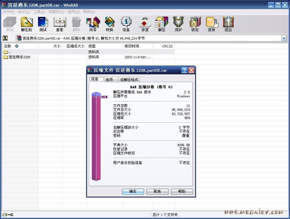290x219 pixels.
Task: Click the 保护 (Protect) toolbar icon
Action: pos(178,24)
